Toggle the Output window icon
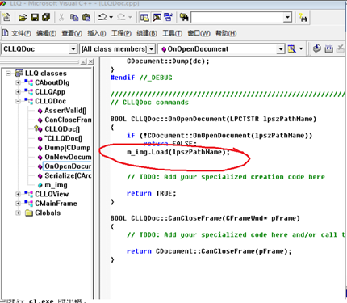The height and width of the screenshot is (303, 347). point(157,18)
